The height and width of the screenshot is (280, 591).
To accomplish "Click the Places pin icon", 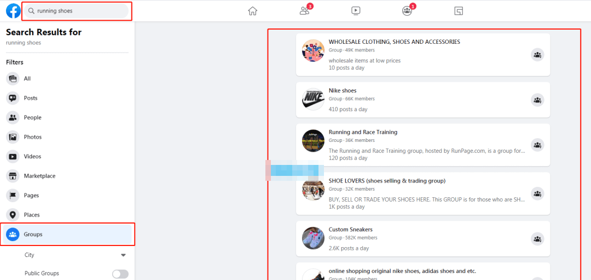I will pyautogui.click(x=13, y=215).
